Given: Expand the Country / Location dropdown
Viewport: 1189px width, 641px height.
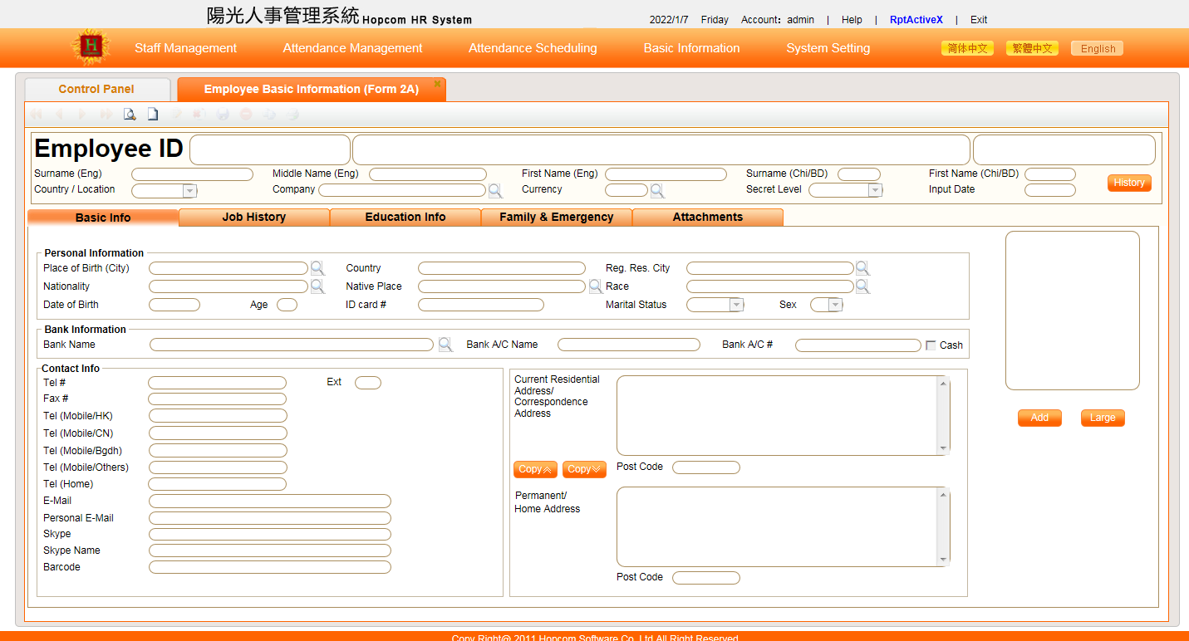Looking at the screenshot, I should [189, 191].
